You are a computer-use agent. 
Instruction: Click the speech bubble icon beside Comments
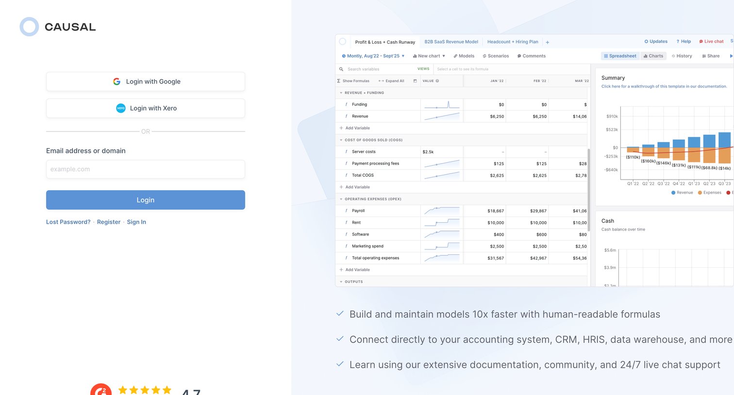click(519, 56)
